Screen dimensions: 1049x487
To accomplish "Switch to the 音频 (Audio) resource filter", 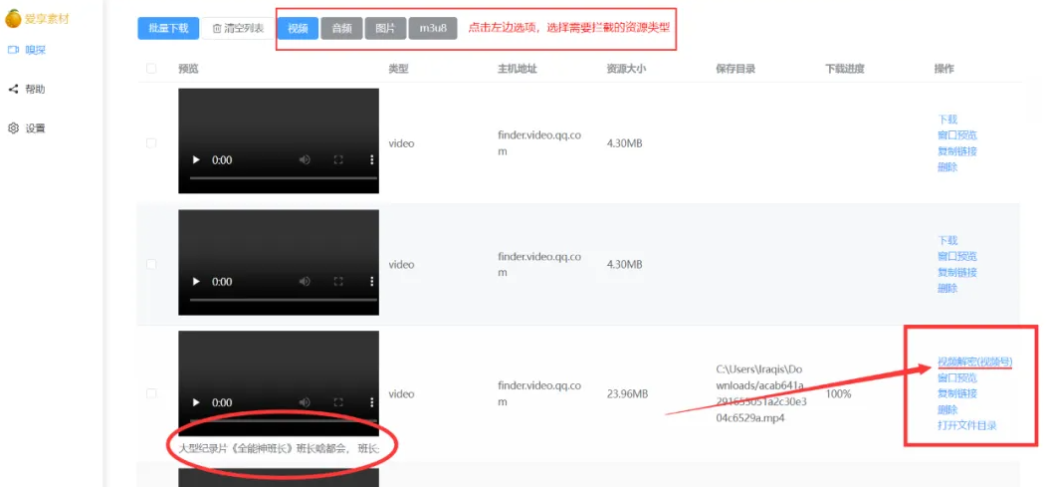I will (341, 29).
